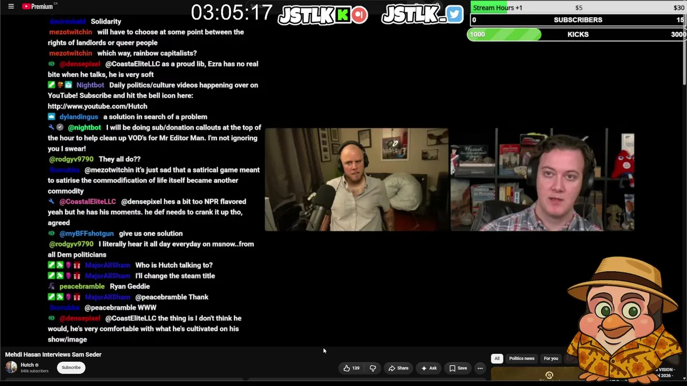The image size is (687, 386).
Task: Select the Politics news filter chip
Action: click(522, 358)
